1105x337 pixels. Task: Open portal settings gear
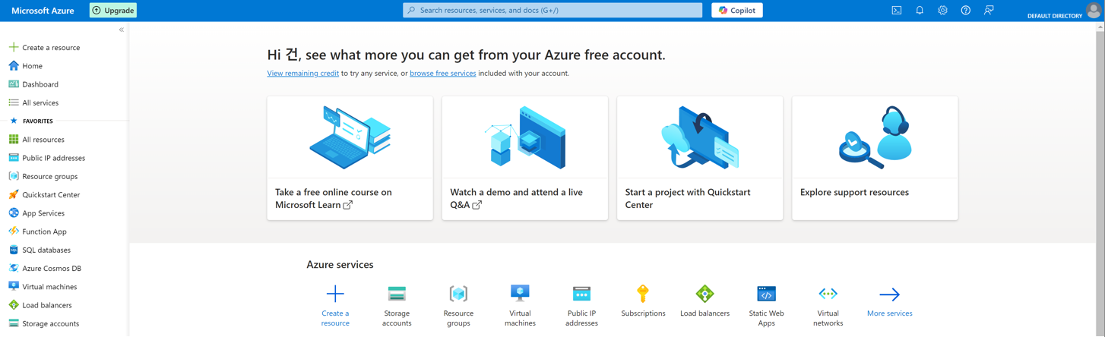942,11
